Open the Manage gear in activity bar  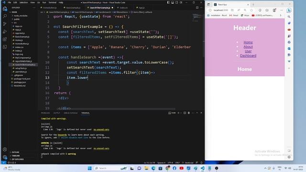(x=5, y=157)
